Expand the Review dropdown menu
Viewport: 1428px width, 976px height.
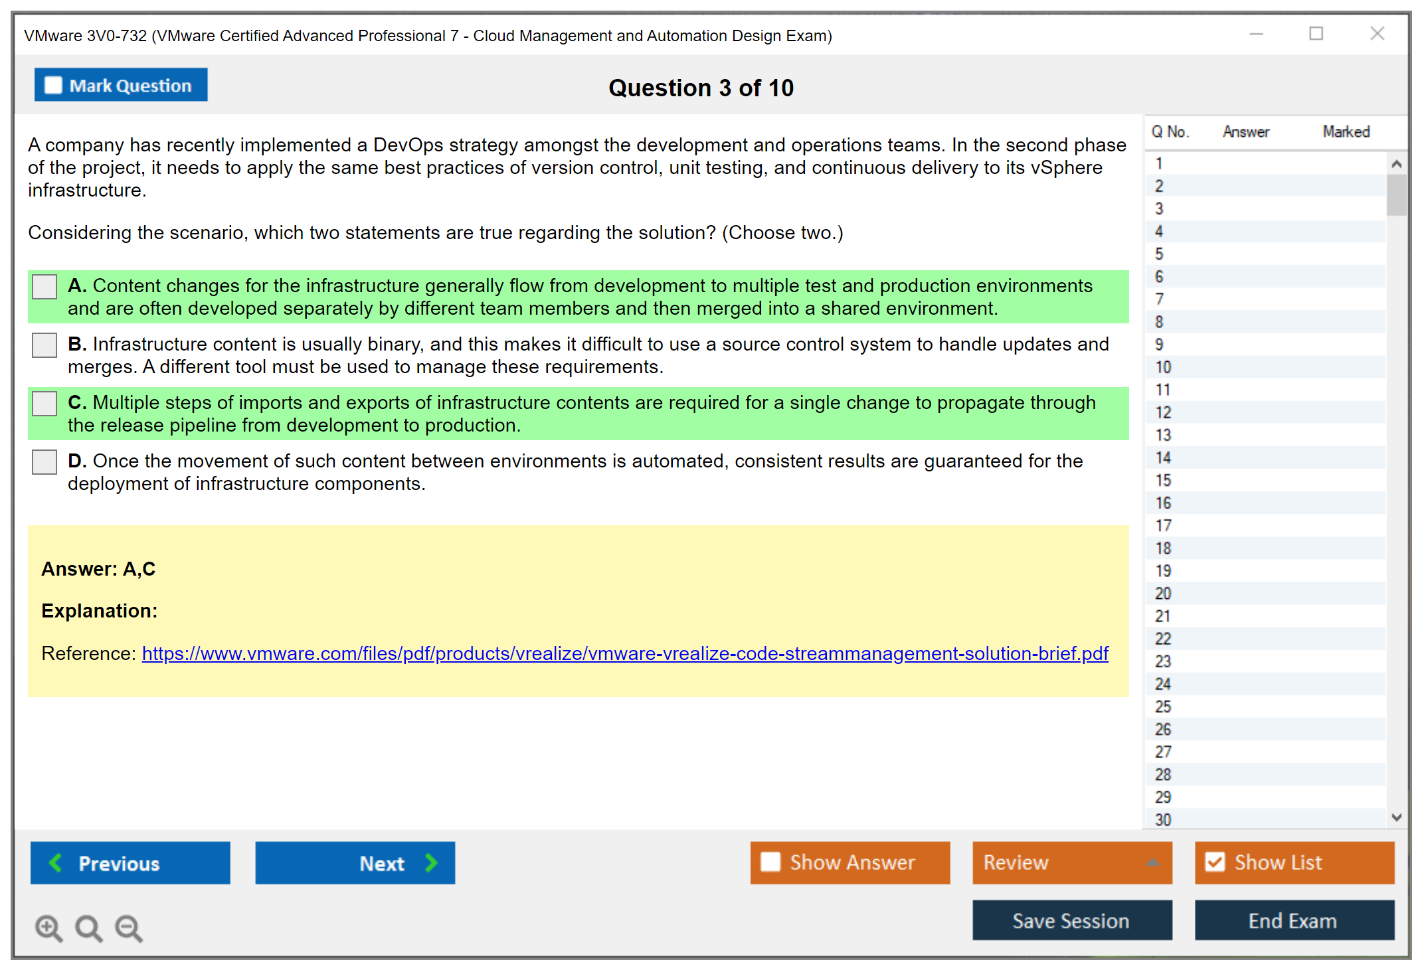(1152, 862)
